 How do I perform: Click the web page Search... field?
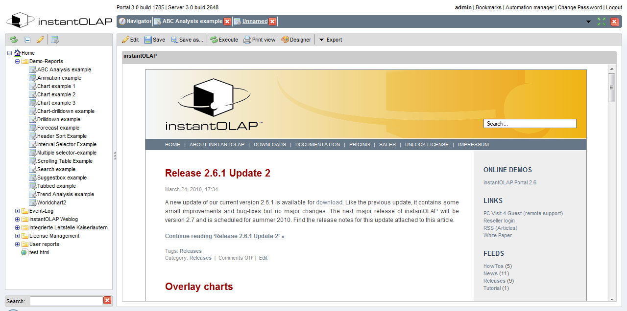point(530,124)
